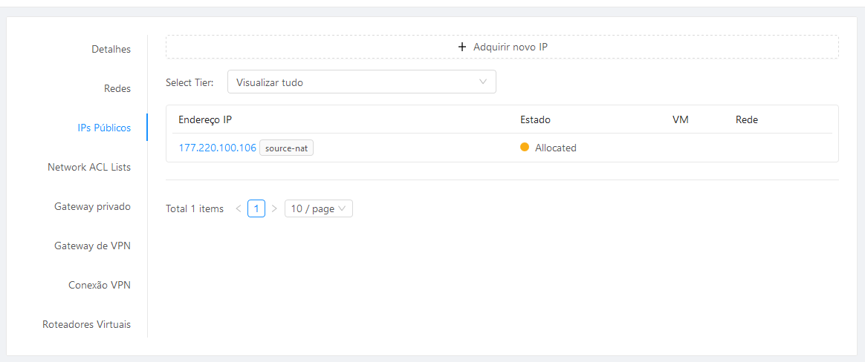865x362 pixels.
Task: Go to the Network ACL Lists tab
Action: coord(89,167)
